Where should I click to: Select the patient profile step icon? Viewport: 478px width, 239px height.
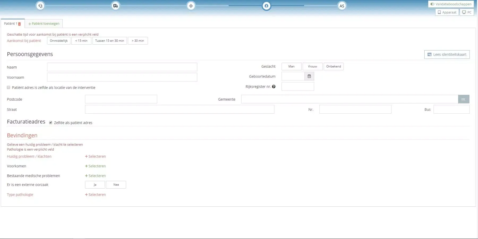pyautogui.click(x=266, y=6)
